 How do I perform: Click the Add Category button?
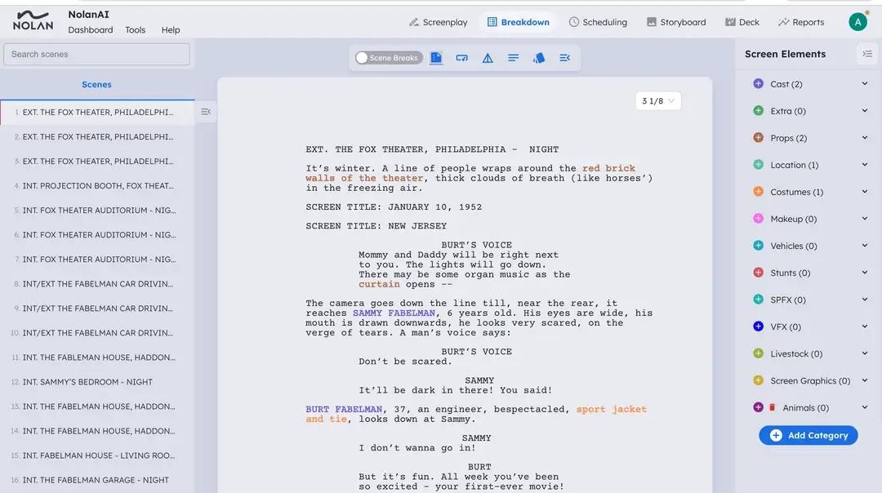point(808,435)
